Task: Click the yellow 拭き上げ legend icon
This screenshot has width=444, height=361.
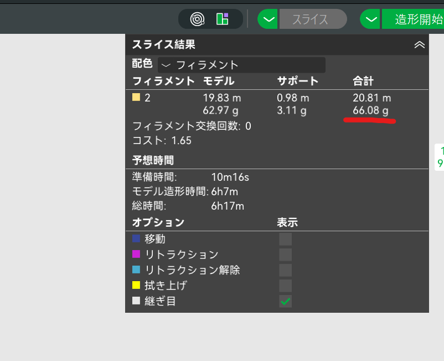Action: (x=136, y=286)
